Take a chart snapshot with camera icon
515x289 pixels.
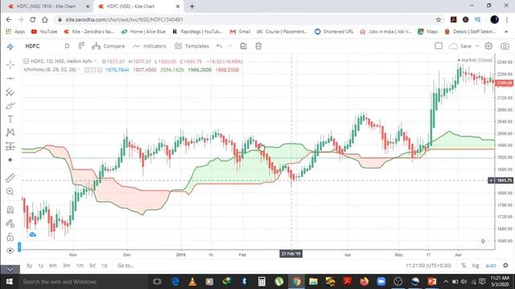click(x=505, y=47)
